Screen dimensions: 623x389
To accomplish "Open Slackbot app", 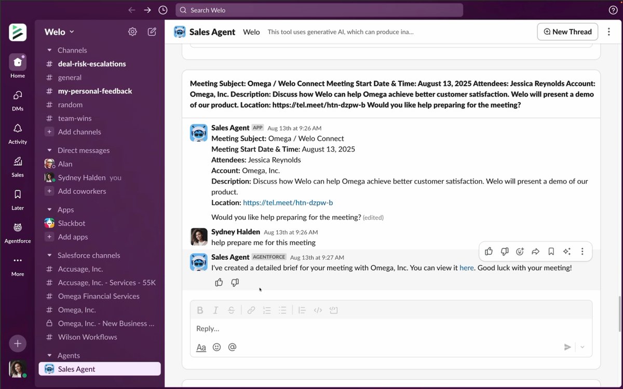I will (100, 223).
